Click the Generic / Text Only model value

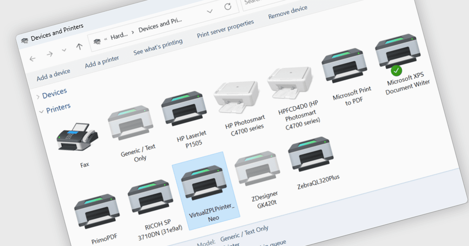(x=245, y=234)
